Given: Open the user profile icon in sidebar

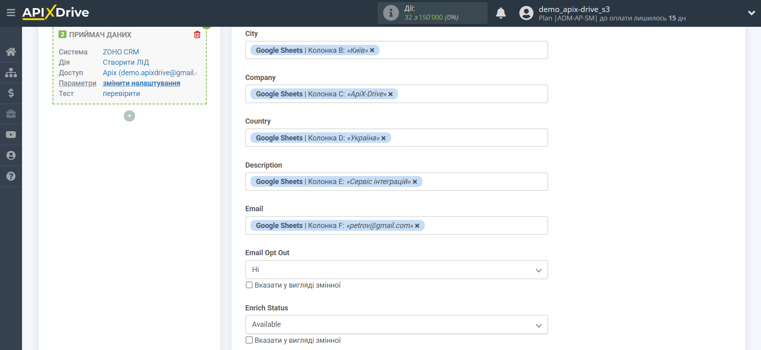Looking at the screenshot, I should (x=11, y=156).
